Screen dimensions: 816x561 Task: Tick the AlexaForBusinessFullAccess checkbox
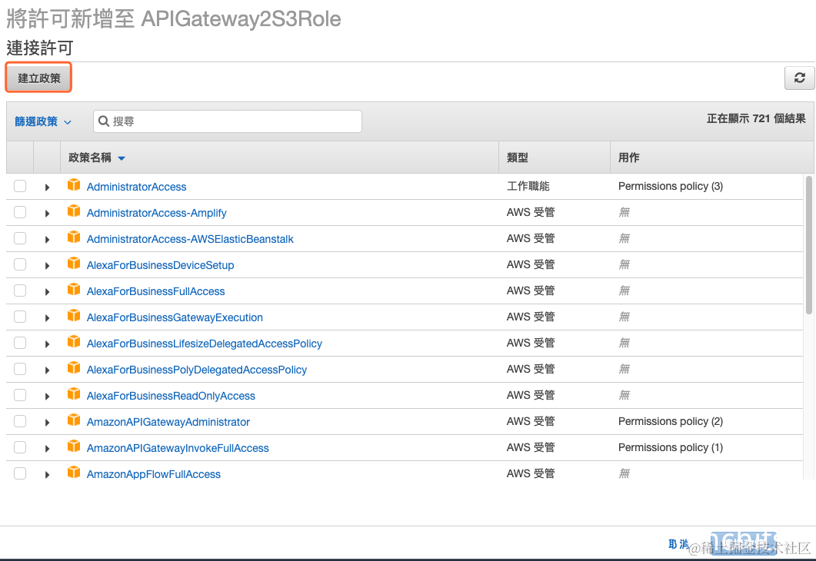[20, 290]
